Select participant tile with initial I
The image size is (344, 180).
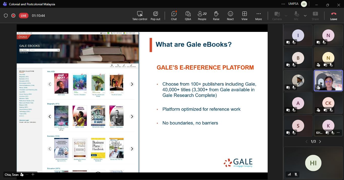[x=298, y=35]
